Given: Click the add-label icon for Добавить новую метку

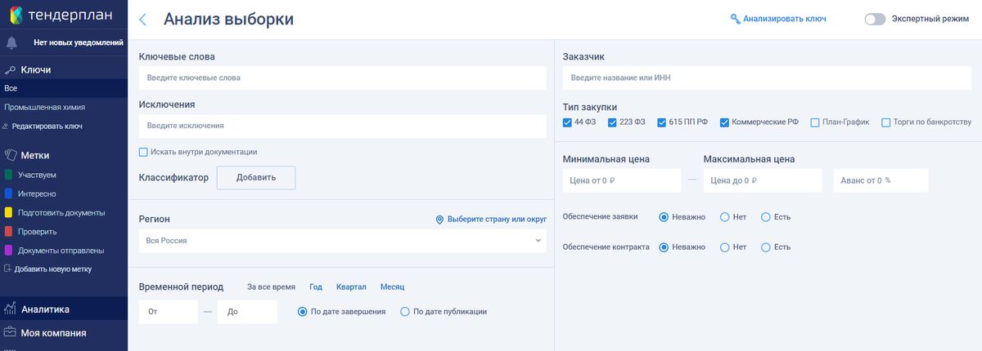Looking at the screenshot, I should pos(7,269).
